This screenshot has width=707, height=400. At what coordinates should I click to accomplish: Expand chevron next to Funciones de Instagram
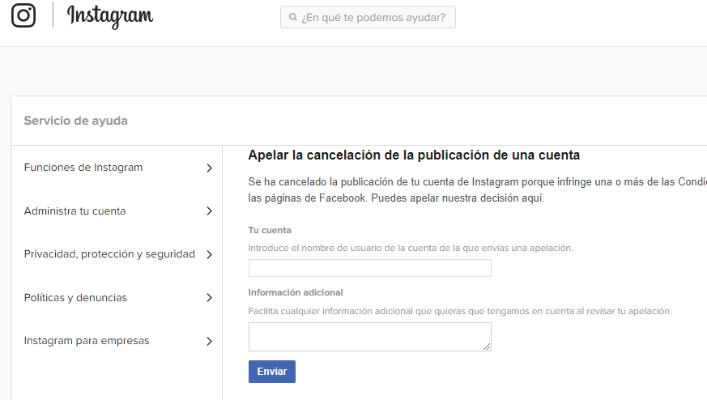[x=209, y=168]
